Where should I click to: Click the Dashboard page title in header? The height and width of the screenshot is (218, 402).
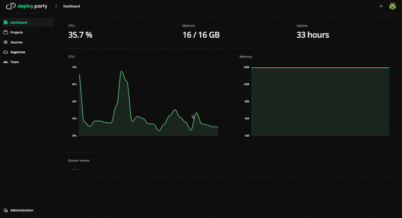71,7
